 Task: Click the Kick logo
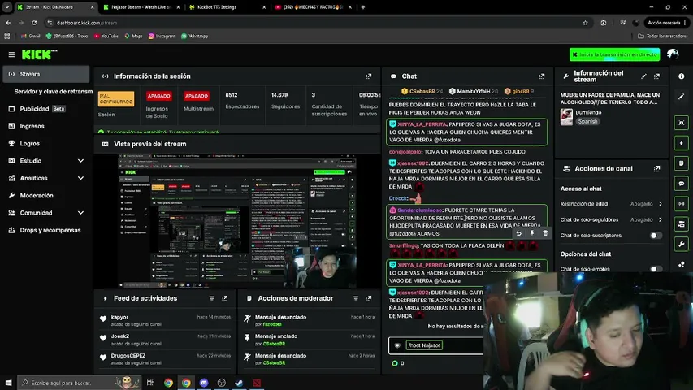pos(39,54)
